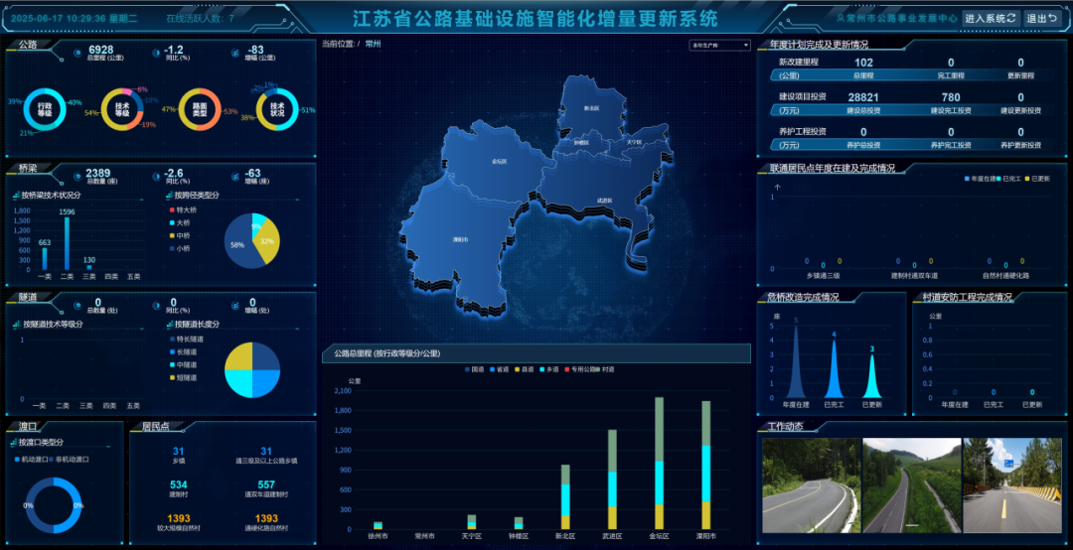Click the user icon beside 常州市公路事业发展中心
Screen dimensions: 1073x550
(841, 18)
